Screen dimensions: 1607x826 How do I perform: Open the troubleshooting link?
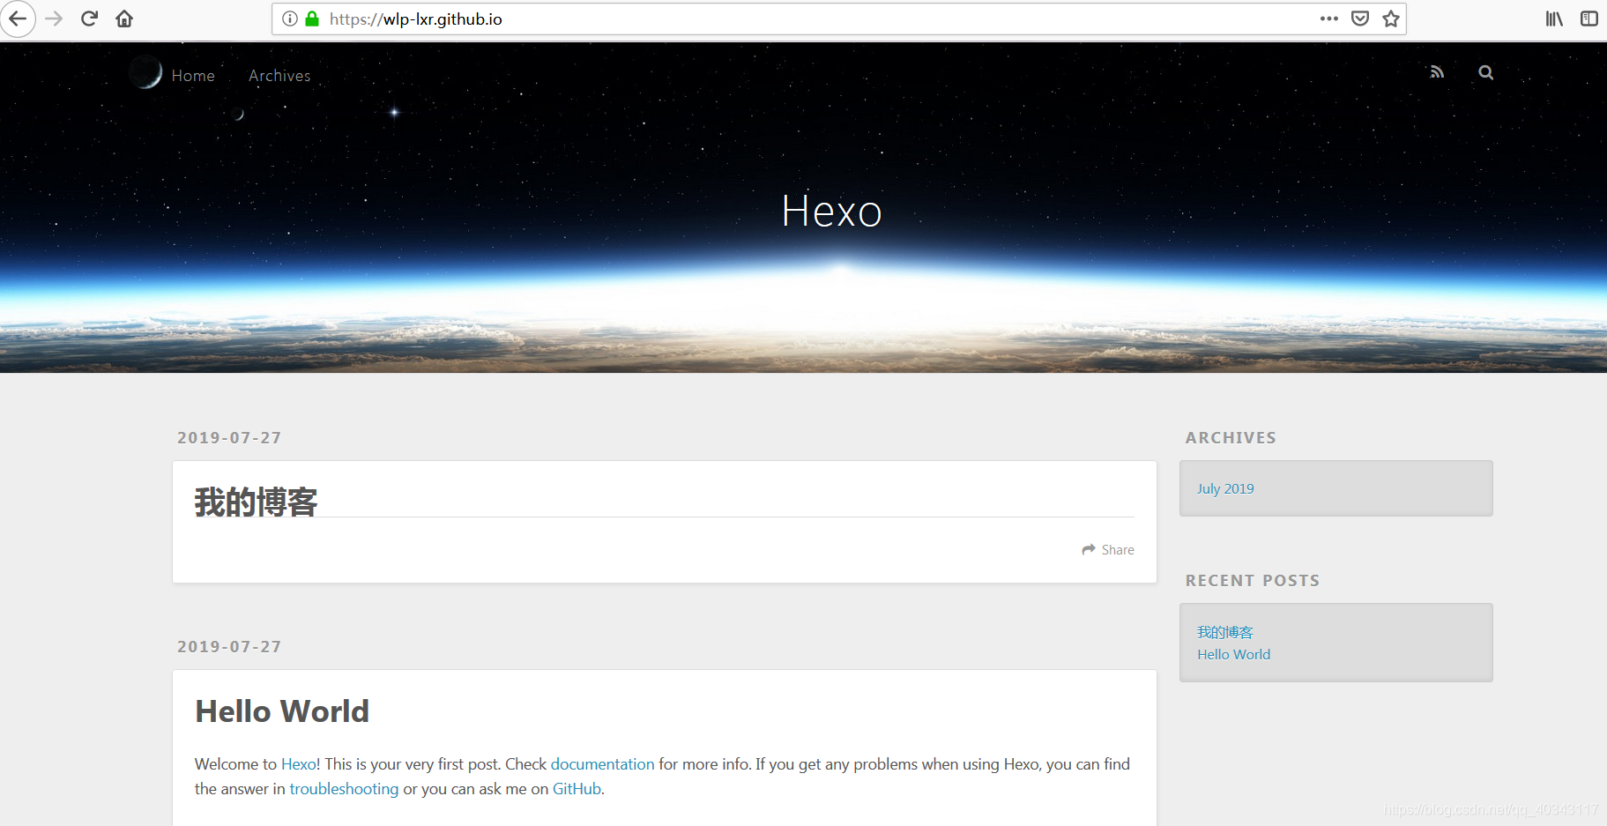[x=344, y=789]
